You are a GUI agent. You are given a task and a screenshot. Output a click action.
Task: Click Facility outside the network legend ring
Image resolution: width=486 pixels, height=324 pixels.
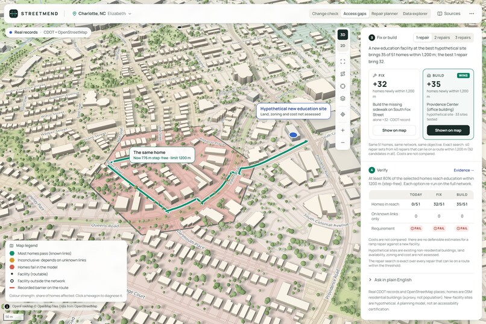coord(12,281)
